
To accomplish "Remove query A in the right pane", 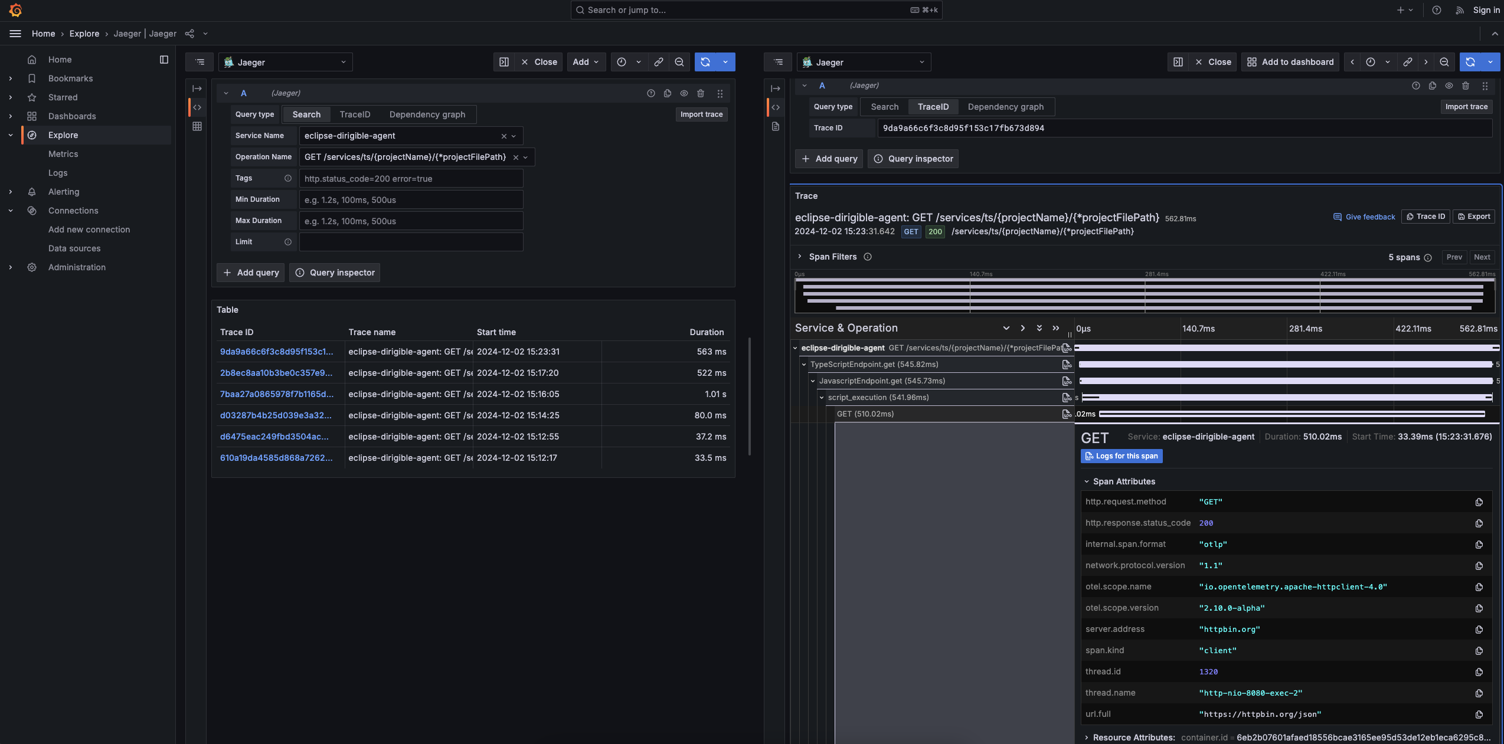I will coord(1466,86).
